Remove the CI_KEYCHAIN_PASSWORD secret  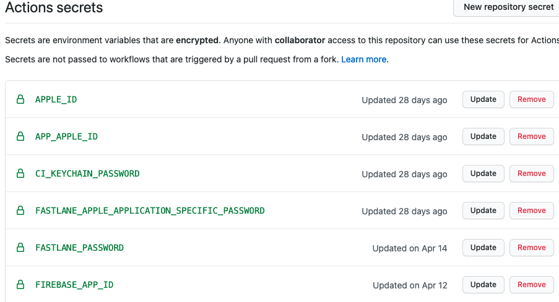[532, 173]
